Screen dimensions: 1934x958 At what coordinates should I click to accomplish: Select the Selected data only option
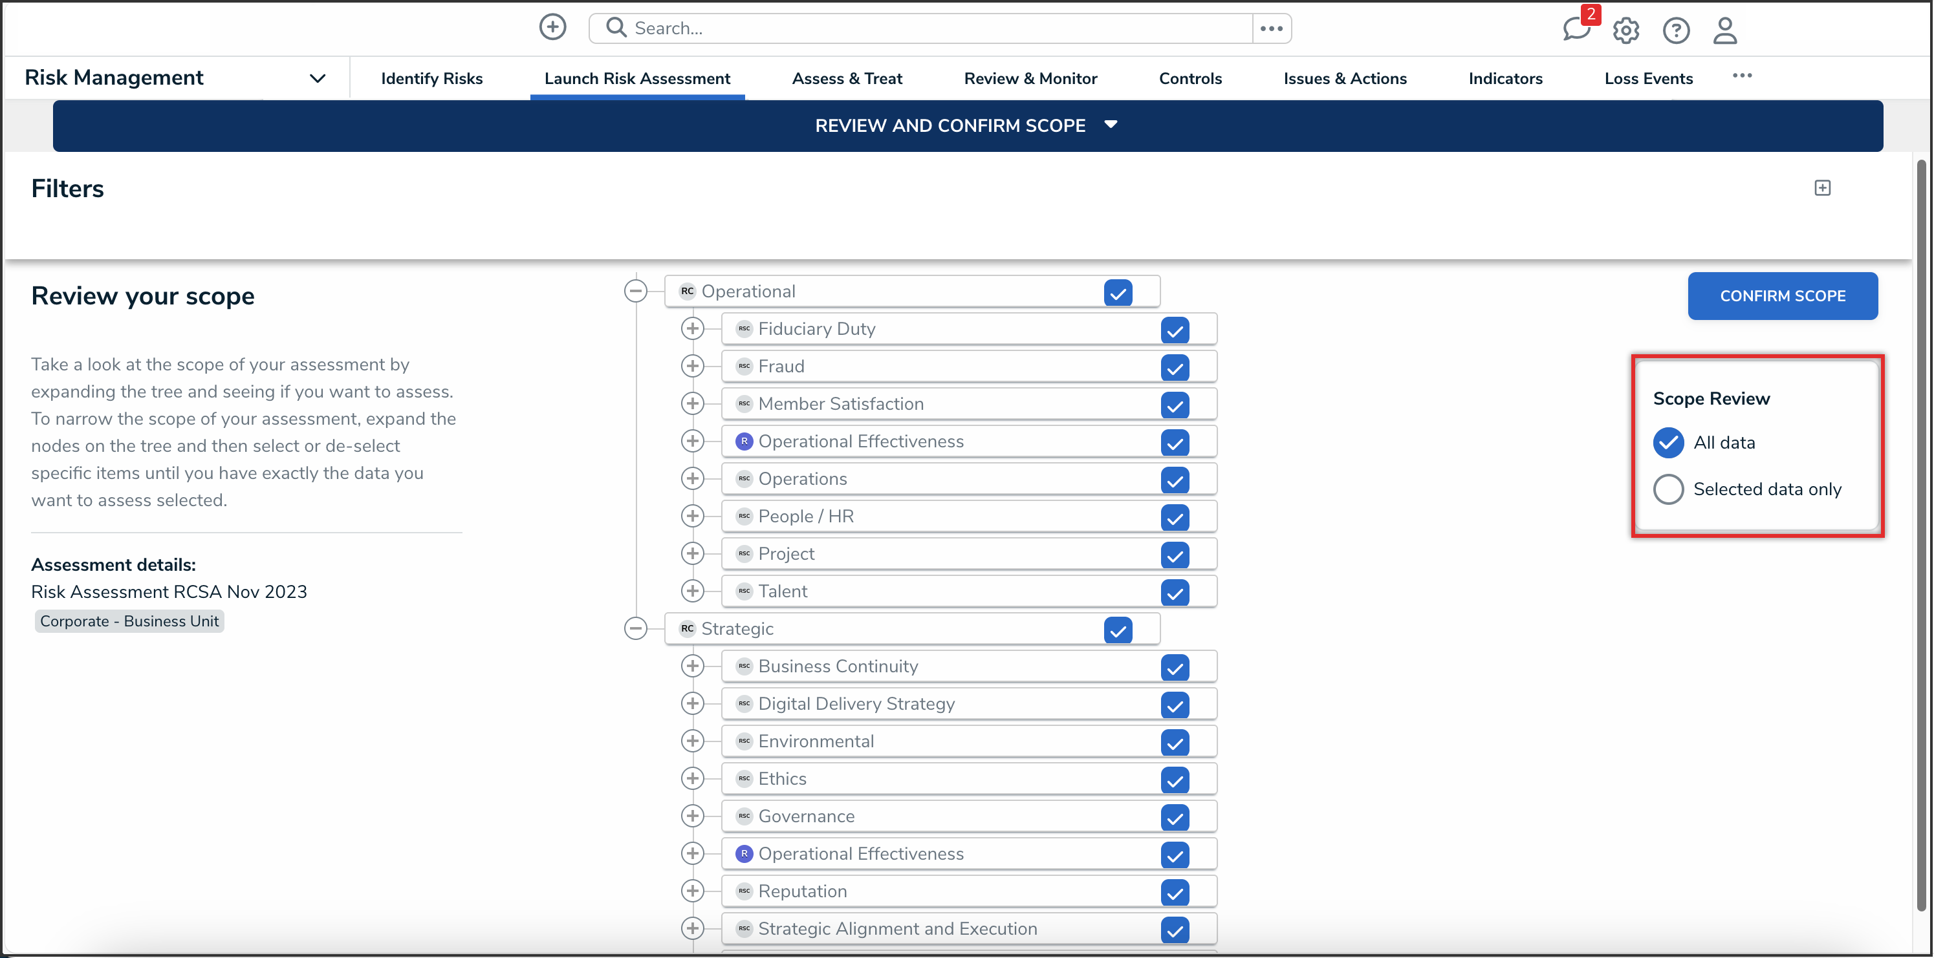click(1668, 489)
